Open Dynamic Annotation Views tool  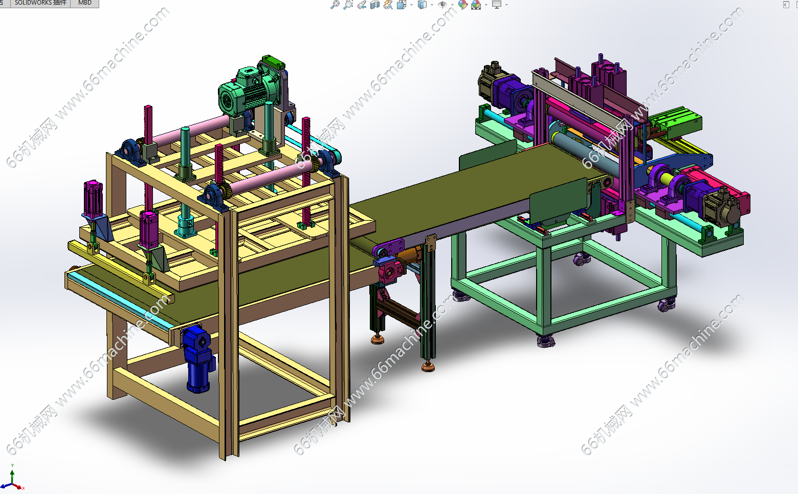(x=388, y=5)
